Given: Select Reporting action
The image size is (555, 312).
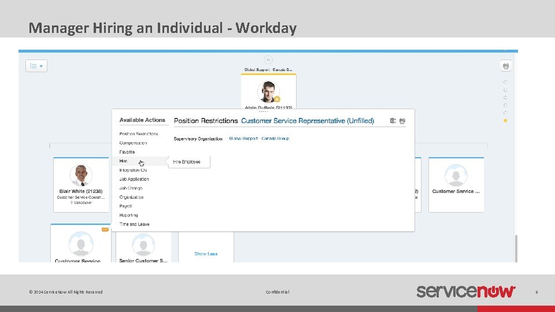Looking at the screenshot, I should click(x=128, y=215).
